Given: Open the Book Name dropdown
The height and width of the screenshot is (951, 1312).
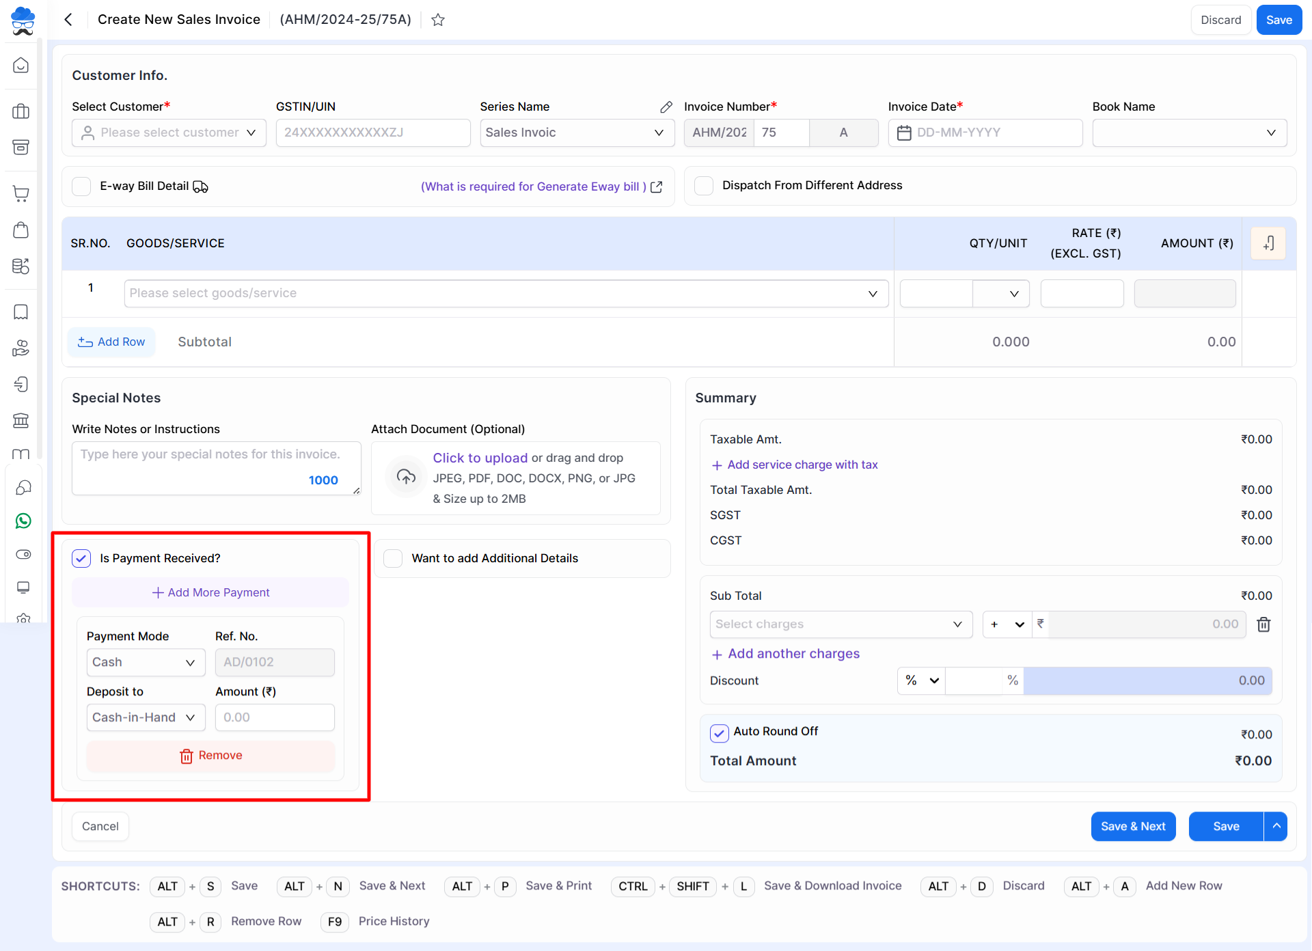Looking at the screenshot, I should tap(1189, 133).
